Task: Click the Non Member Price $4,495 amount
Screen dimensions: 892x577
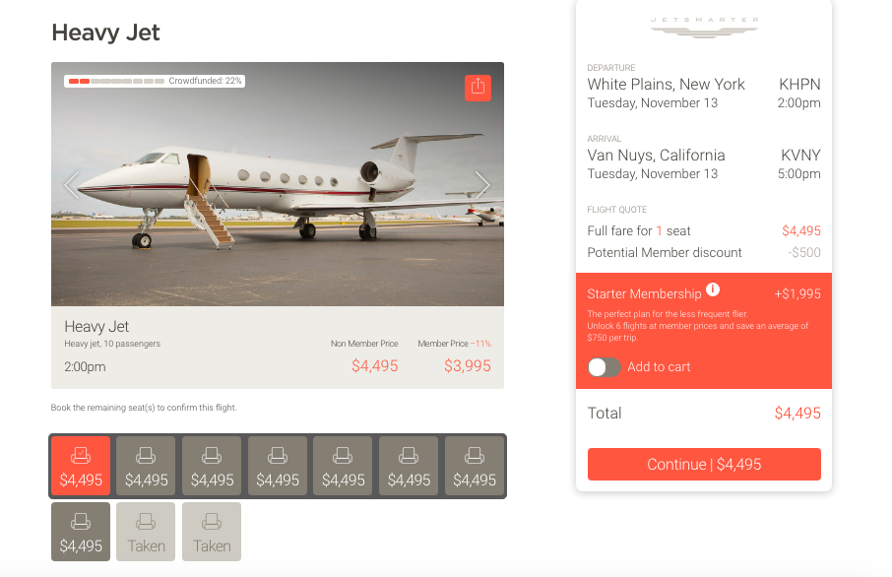Action: [x=376, y=365]
